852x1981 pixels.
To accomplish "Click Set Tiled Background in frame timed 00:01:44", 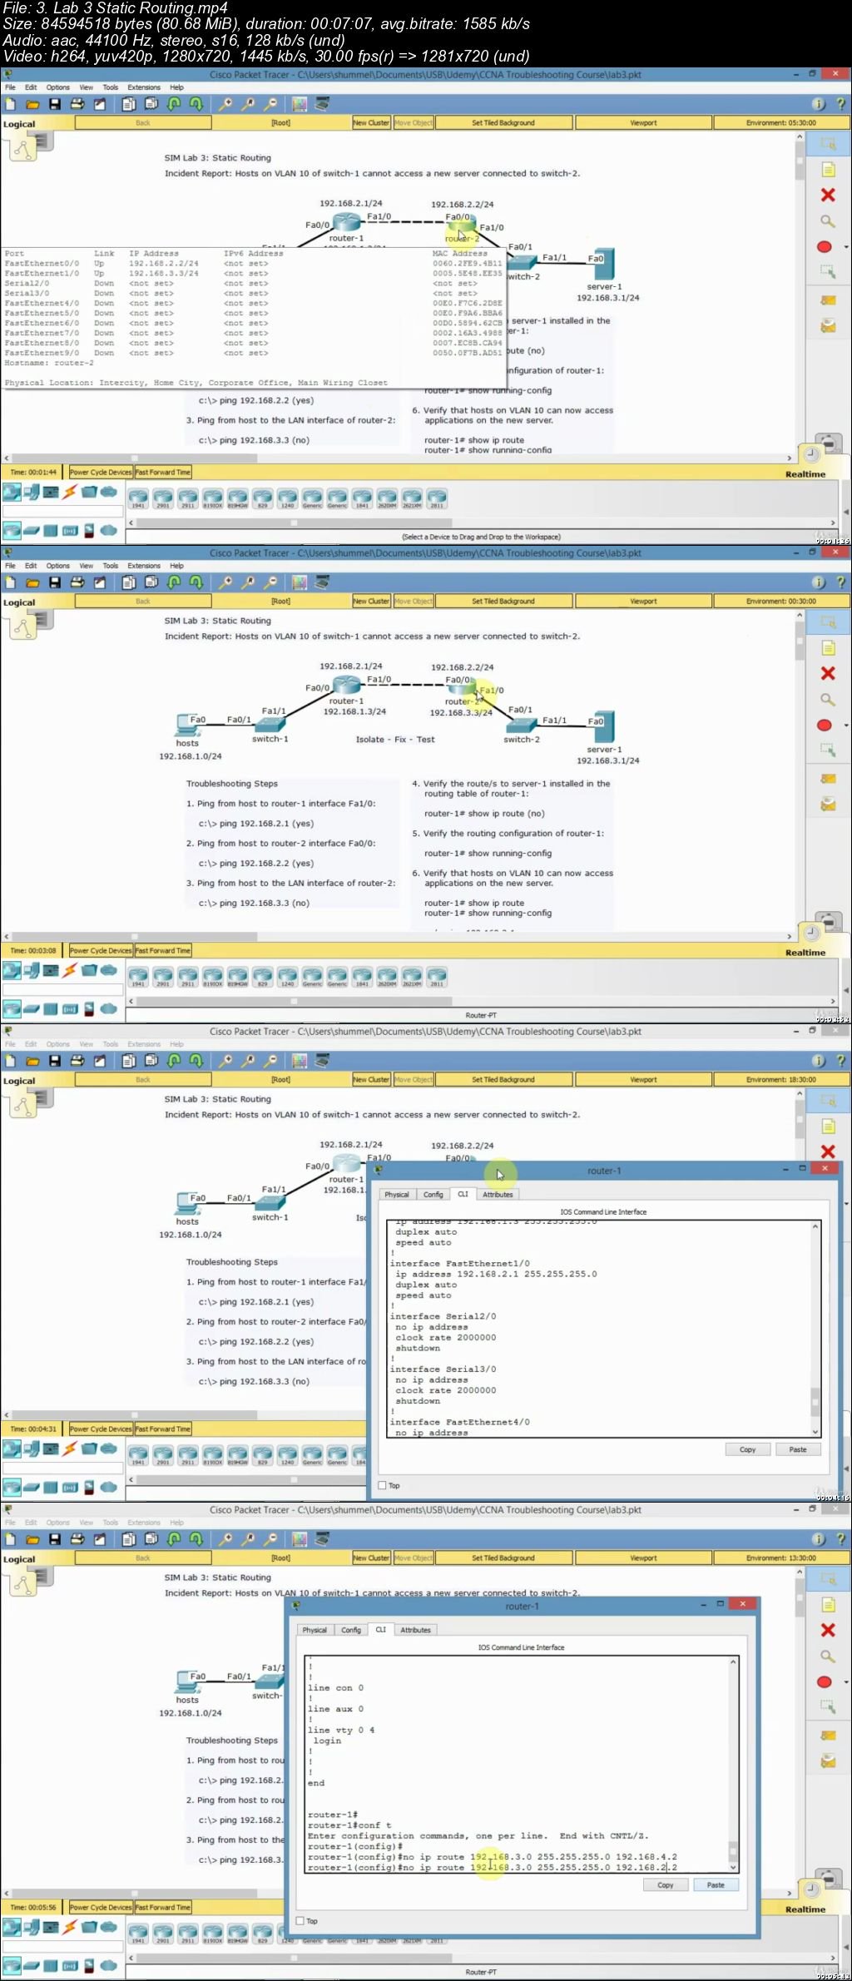I will 503,123.
